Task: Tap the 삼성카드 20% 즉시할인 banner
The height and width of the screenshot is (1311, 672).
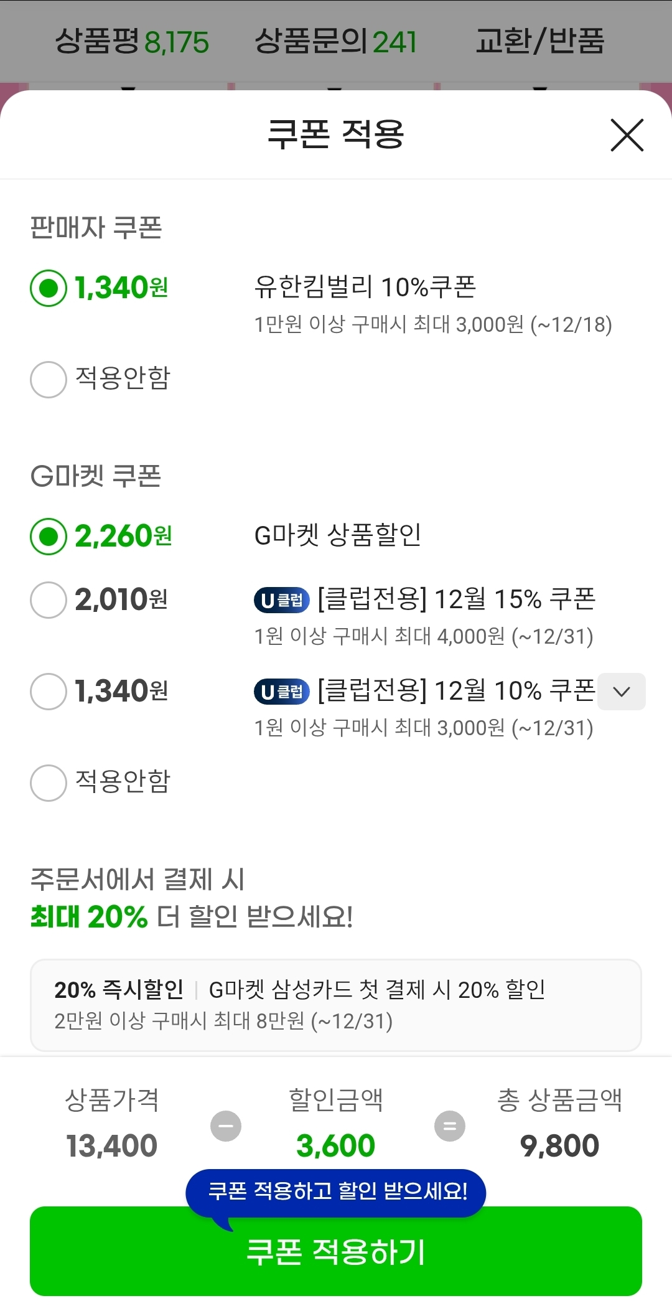Action: 335,1005
